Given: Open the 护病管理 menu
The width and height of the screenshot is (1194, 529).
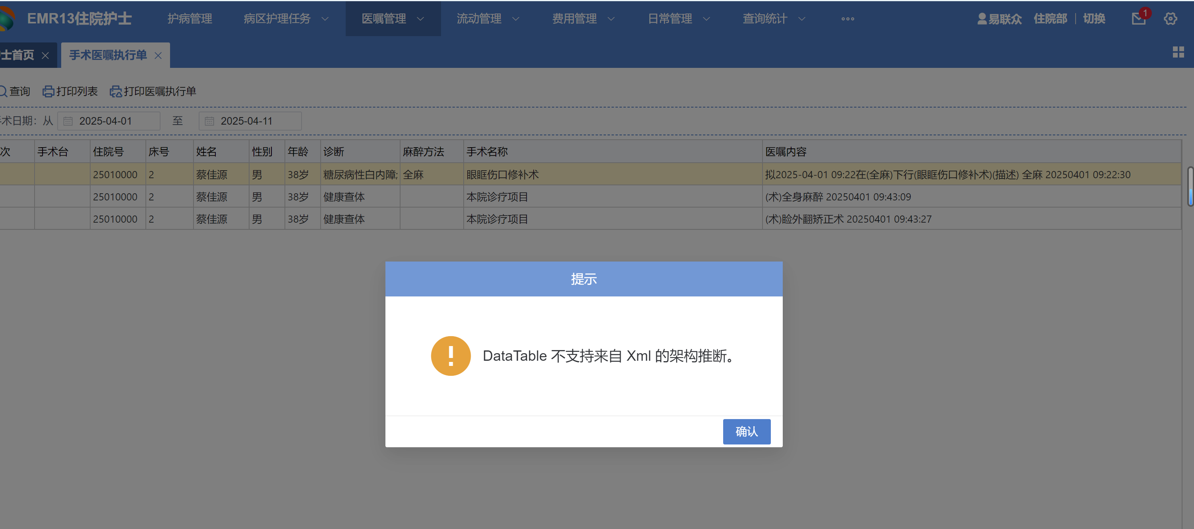Looking at the screenshot, I should [190, 19].
